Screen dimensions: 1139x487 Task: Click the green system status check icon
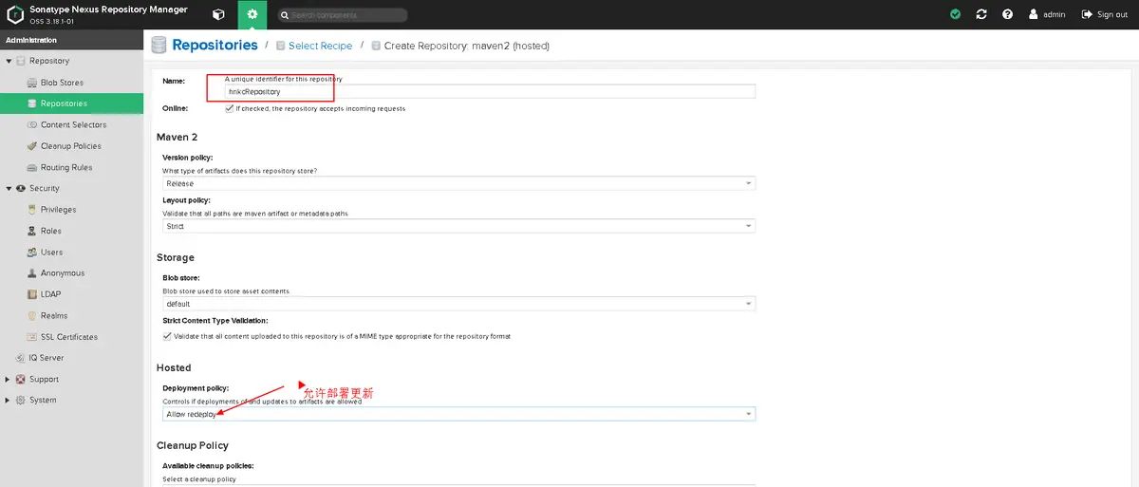[955, 14]
